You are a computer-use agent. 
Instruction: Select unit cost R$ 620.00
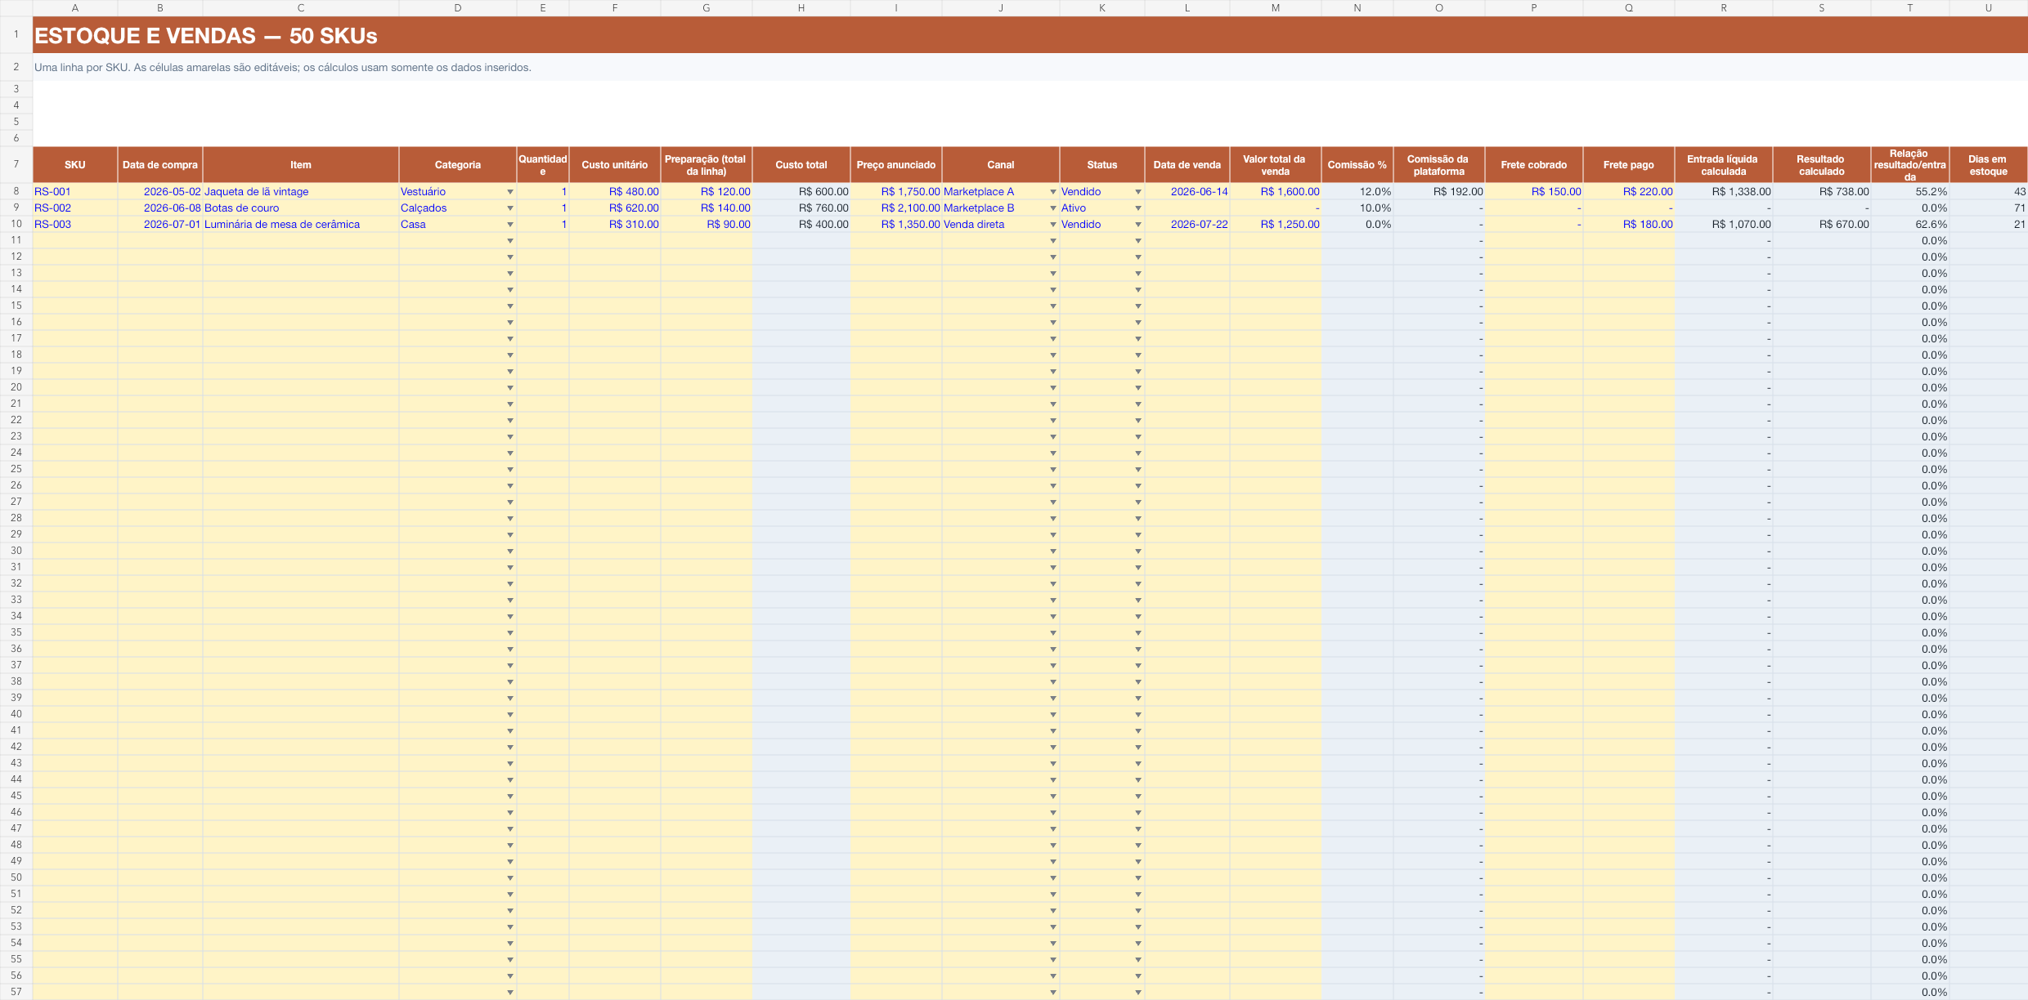tap(615, 208)
